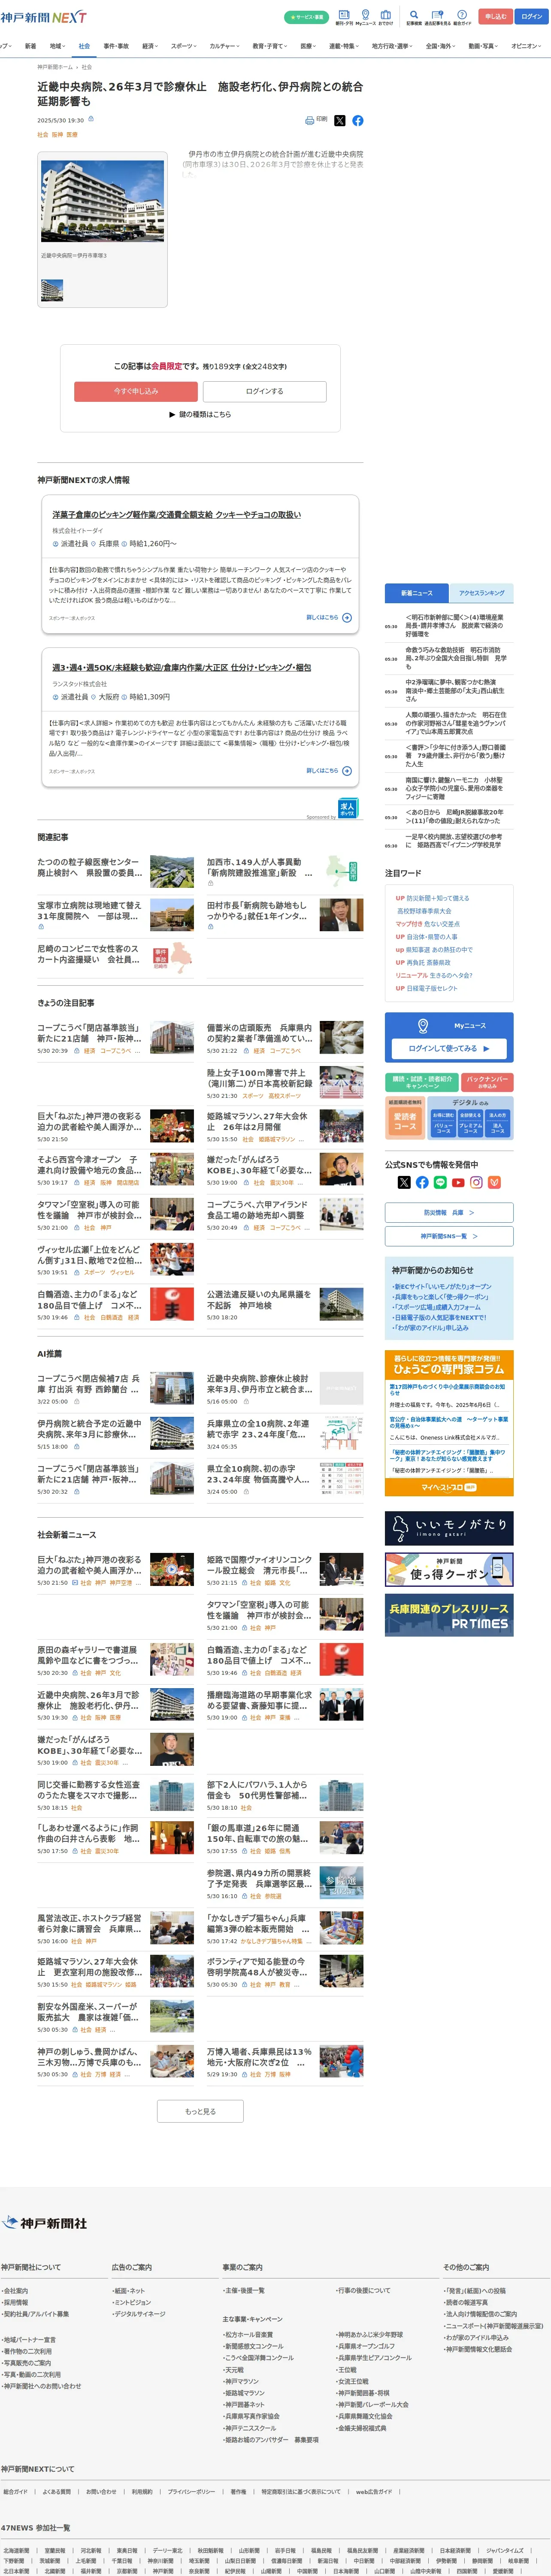The image size is (551, 2576).
Task: Open 兵庫関連のプレスリリース PR TIMES banner
Action: click(x=449, y=1615)
